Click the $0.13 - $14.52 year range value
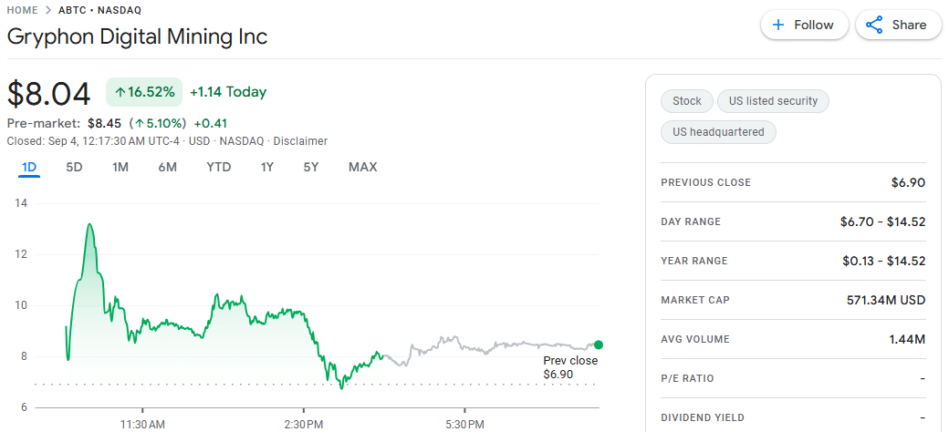Viewport: 949px width, 432px height. [x=884, y=261]
